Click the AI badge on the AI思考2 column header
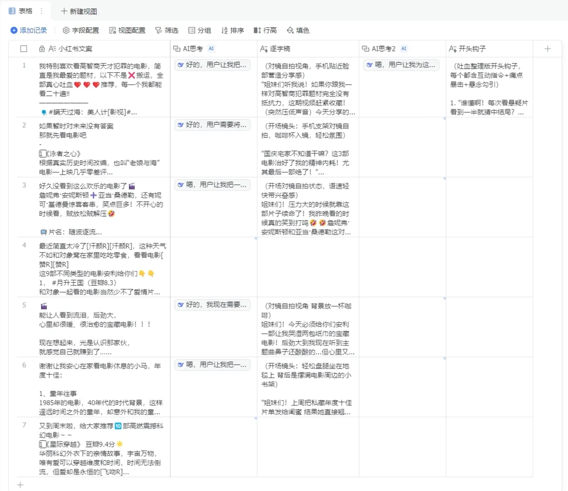This screenshot has height=491, width=568. point(404,48)
